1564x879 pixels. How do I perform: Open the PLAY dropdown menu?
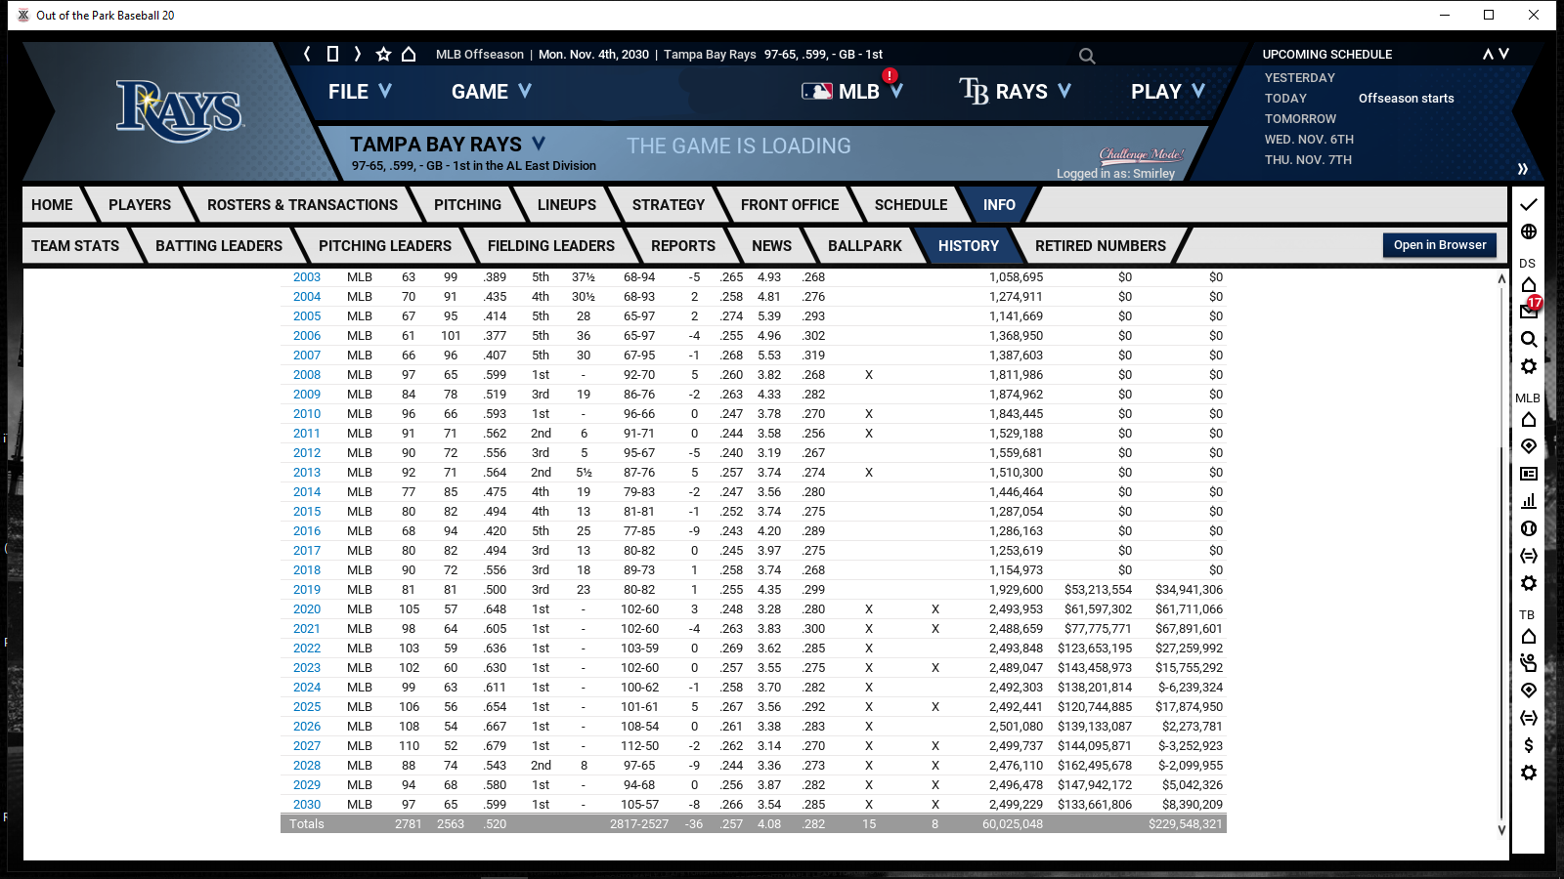pos(1167,92)
